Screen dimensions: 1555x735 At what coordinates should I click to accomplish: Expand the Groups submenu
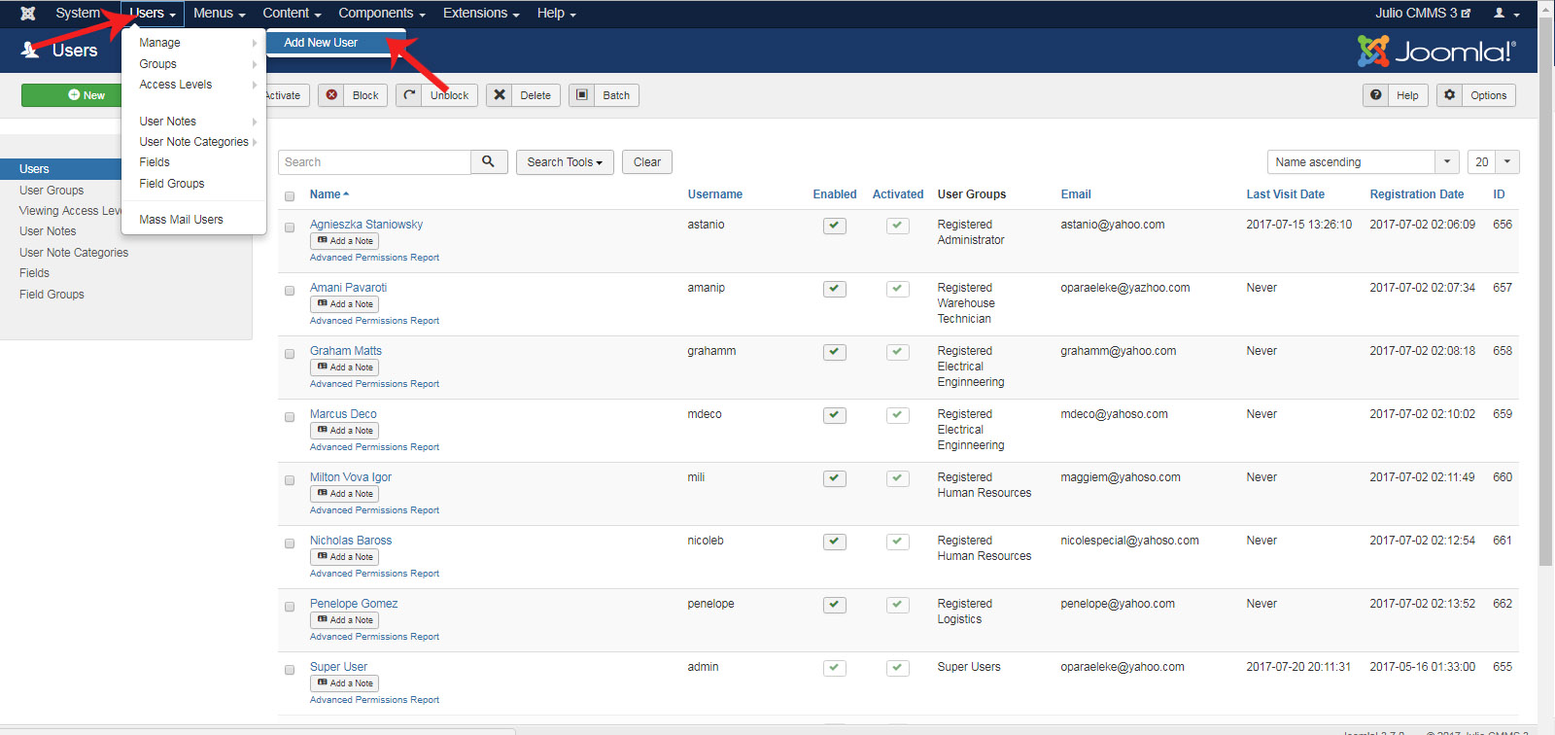coord(193,64)
